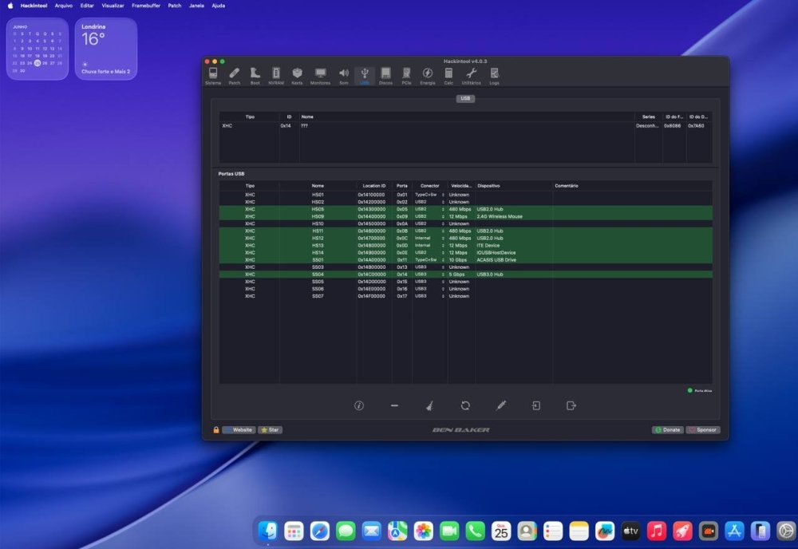Open the Energia (power) section

click(428, 75)
